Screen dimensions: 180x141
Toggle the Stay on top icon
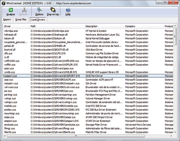pyautogui.click(x=53, y=12)
